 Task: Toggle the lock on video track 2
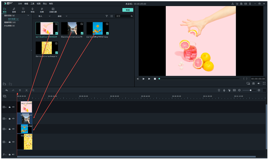(x=9, y=129)
